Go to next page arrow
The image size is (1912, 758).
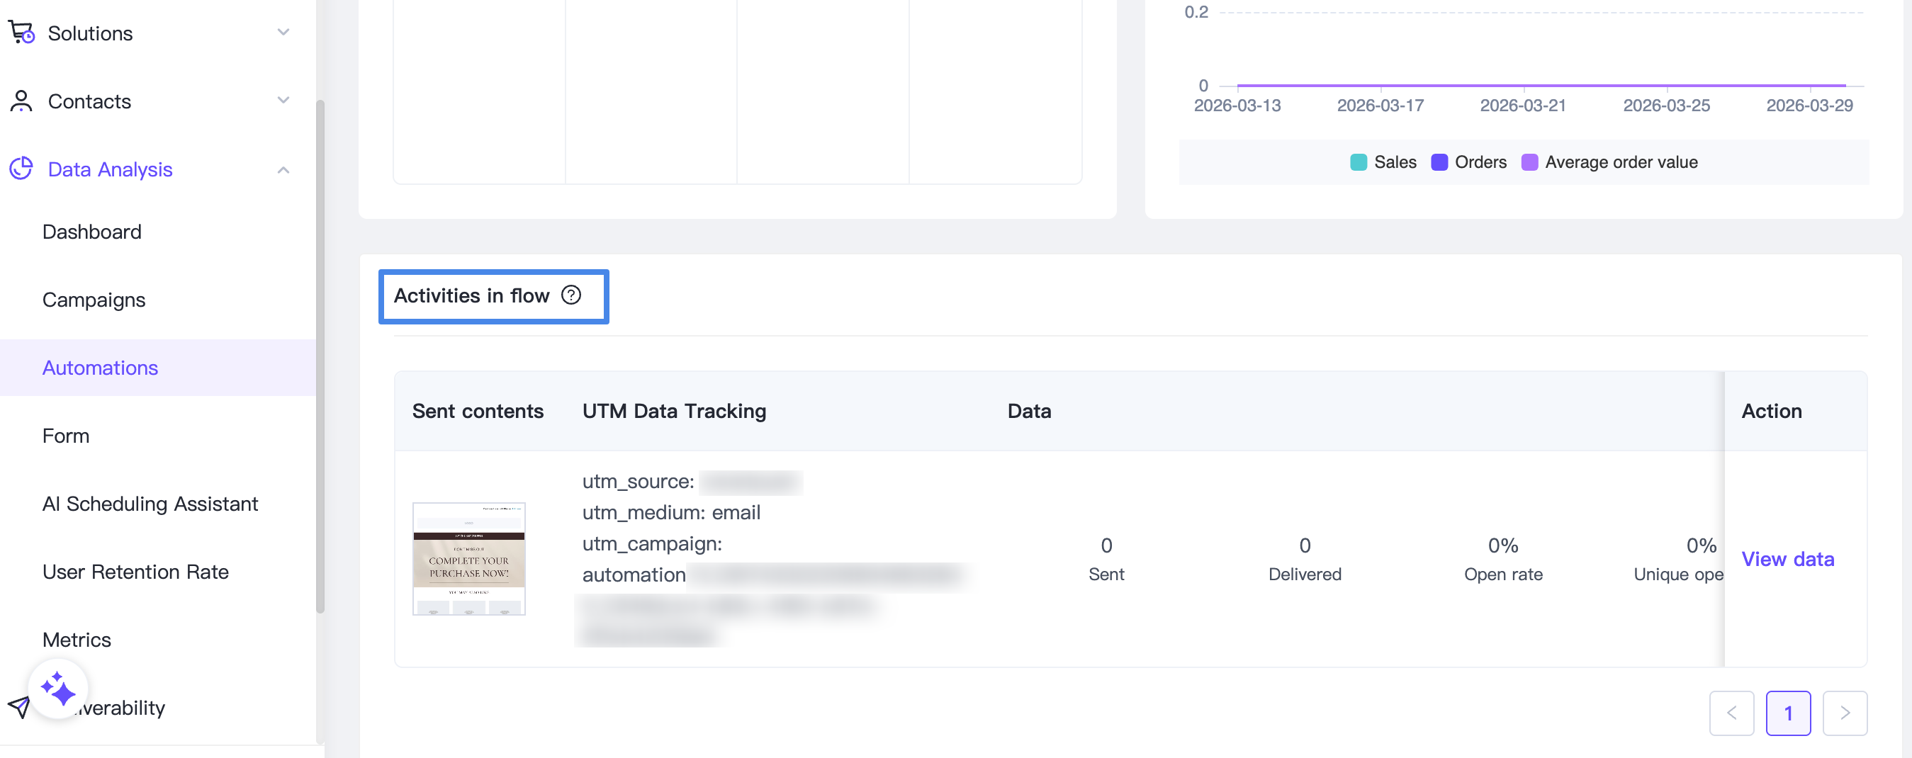pyautogui.click(x=1845, y=713)
